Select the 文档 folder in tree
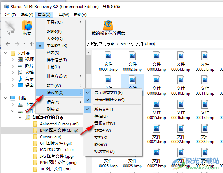Image resolution: width=223 pixels, height=173 pixels. [x=26, y=72]
